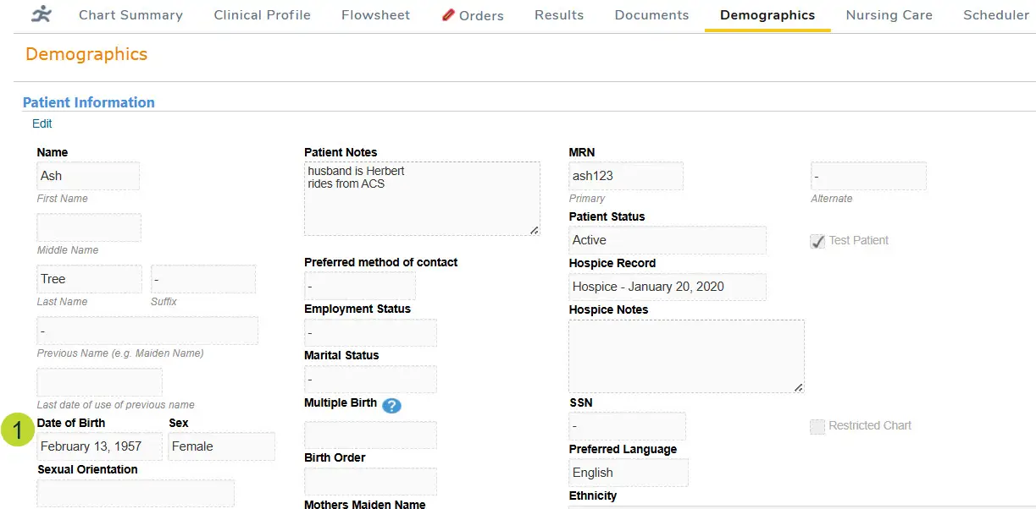Click the Primary MRN field ash123
The height and width of the screenshot is (509, 1036).
(625, 176)
